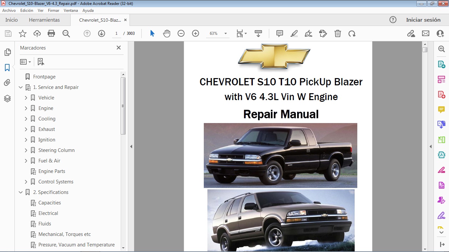This screenshot has width=449, height=252.
Task: Click the Print document icon
Action: [51, 33]
